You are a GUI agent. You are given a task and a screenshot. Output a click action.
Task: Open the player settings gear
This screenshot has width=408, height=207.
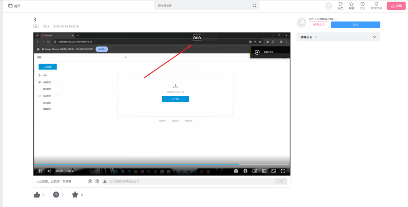coord(245,171)
